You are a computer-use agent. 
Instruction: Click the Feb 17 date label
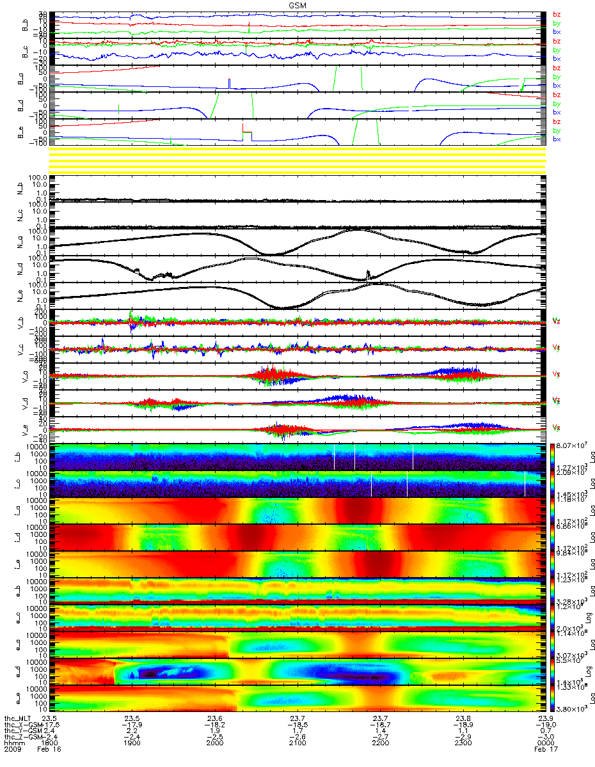tap(544, 750)
